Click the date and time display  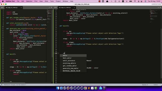(x=154, y=1)
